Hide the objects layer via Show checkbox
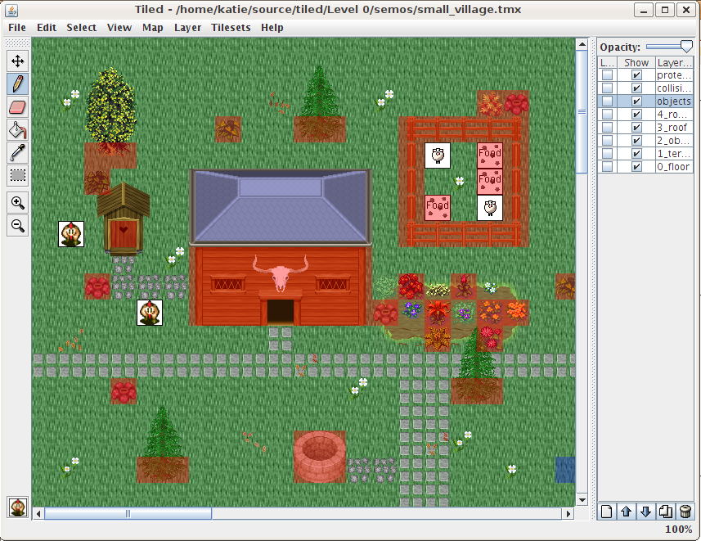The width and height of the screenshot is (701, 541). point(636,101)
